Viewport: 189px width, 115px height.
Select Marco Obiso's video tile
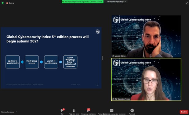tap(146, 36)
